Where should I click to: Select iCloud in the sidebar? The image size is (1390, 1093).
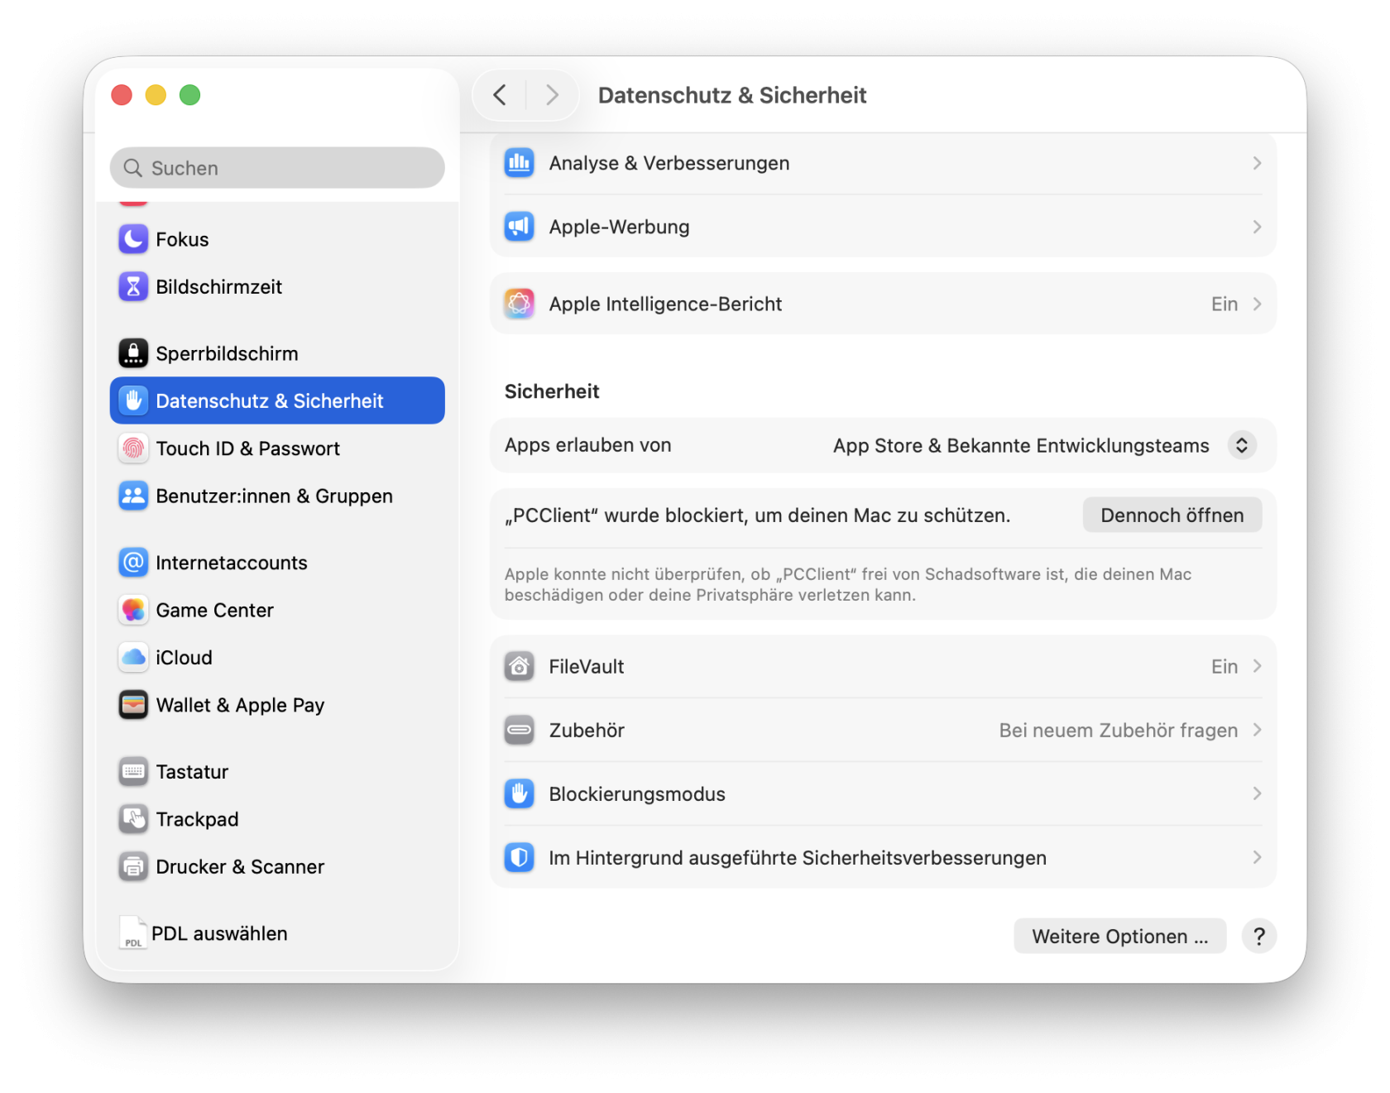[x=277, y=658]
